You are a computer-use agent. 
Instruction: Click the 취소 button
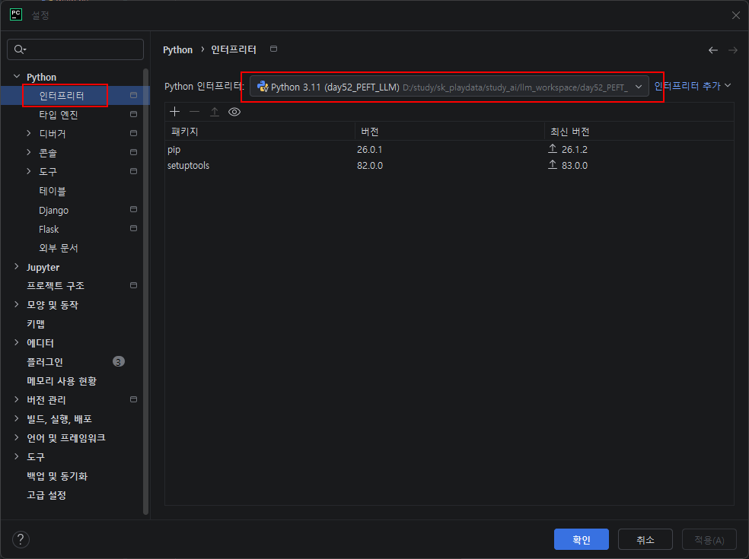pyautogui.click(x=645, y=539)
